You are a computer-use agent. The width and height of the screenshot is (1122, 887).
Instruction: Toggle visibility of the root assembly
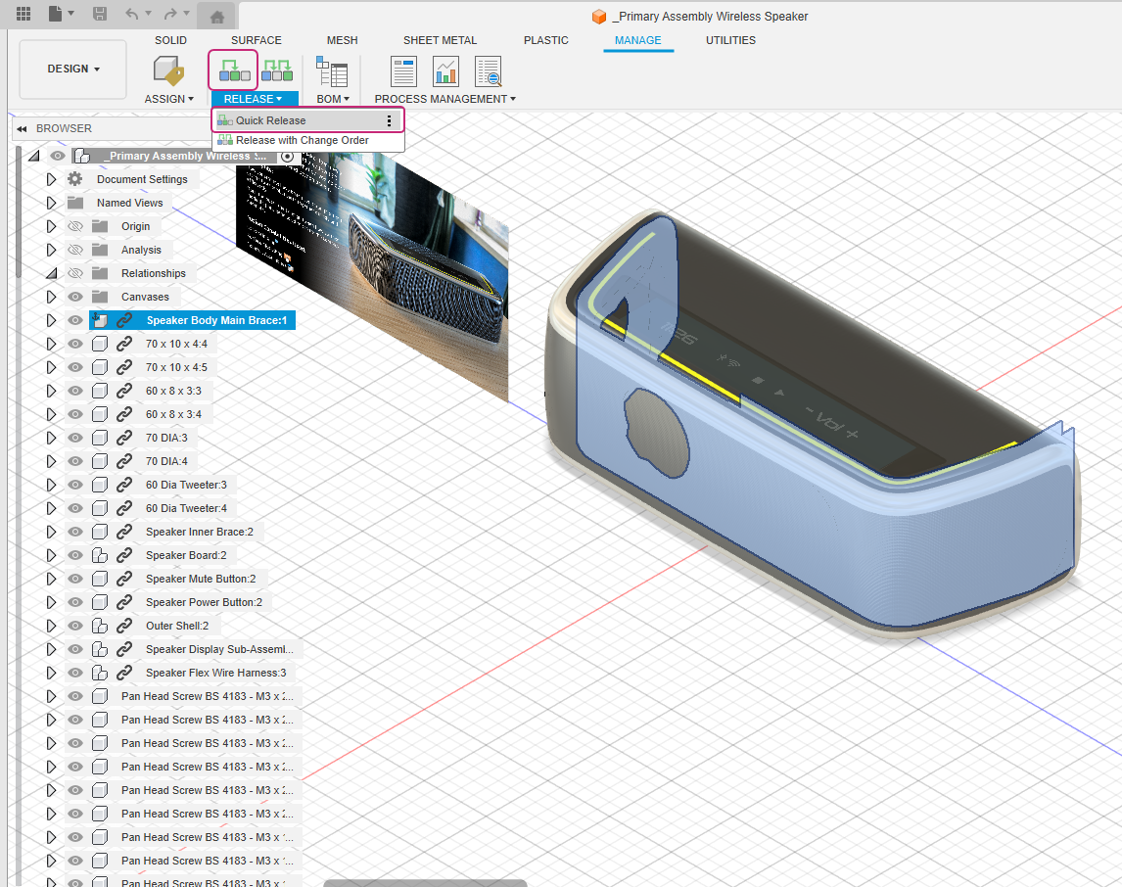pos(58,156)
